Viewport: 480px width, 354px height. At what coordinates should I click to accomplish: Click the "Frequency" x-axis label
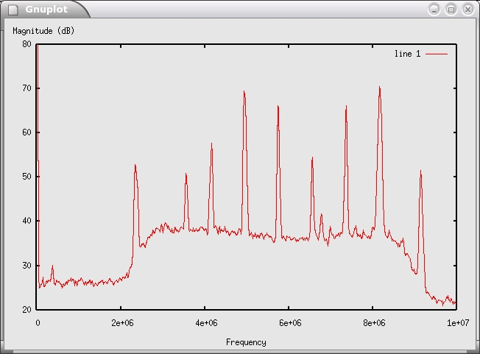point(246,341)
